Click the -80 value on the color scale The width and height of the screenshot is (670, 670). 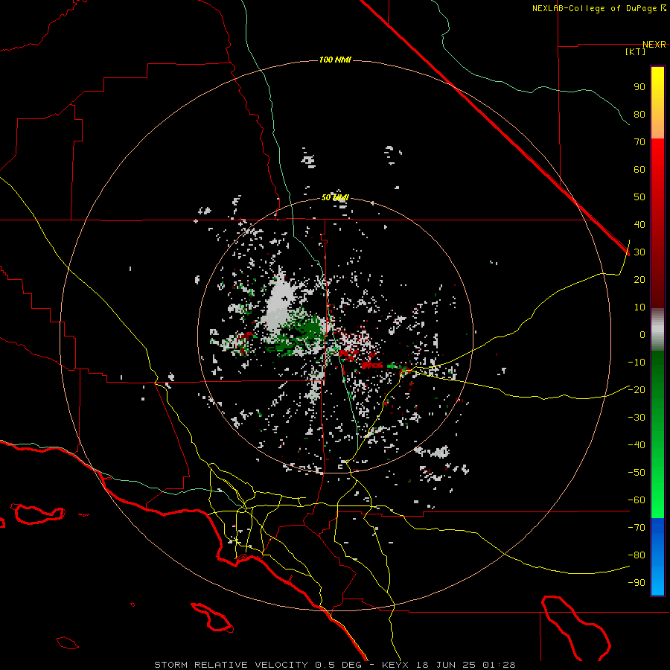(636, 555)
